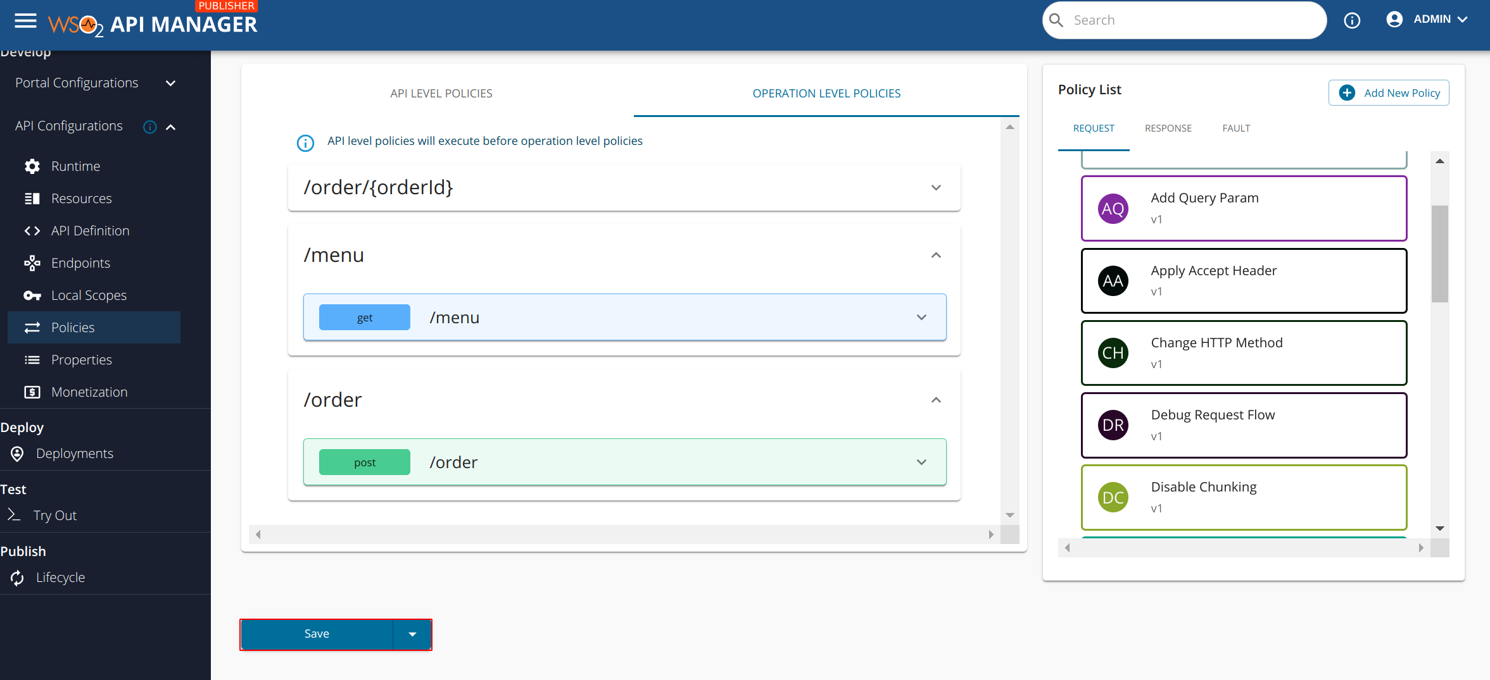Screen dimensions: 1490x680
Task: Select the Runtime gear icon in sidebar
Action: pos(32,166)
